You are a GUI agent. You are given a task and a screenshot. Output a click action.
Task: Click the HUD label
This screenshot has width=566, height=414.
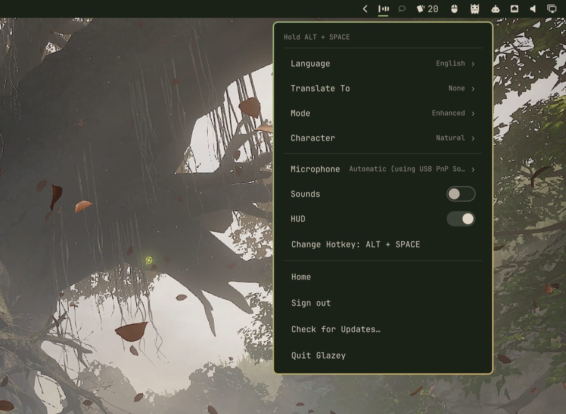298,219
